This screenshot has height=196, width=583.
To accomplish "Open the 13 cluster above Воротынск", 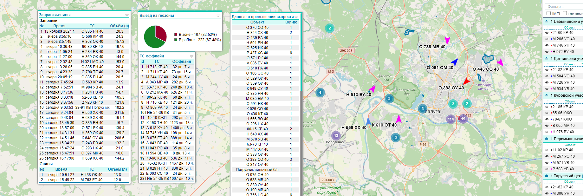I will tap(336, 136).
